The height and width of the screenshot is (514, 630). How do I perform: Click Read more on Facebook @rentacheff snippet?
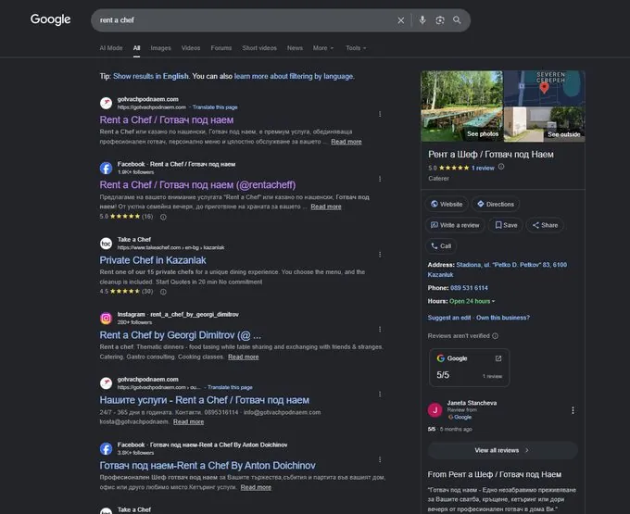click(x=326, y=207)
